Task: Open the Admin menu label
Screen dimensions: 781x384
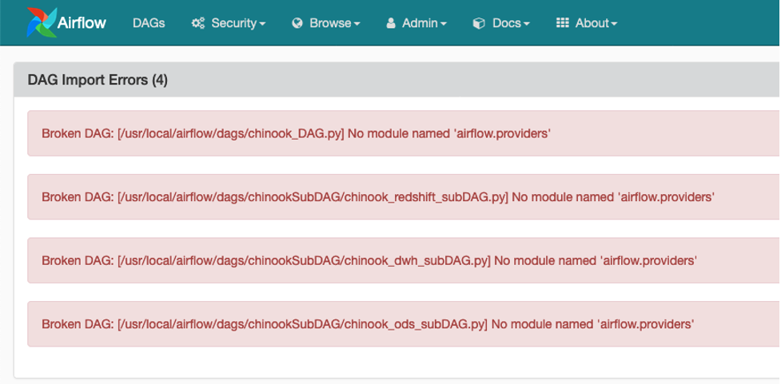Action: (420, 23)
